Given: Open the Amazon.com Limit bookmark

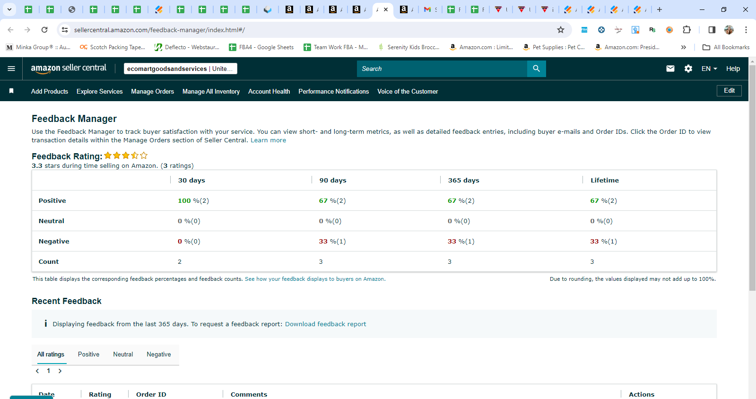Looking at the screenshot, I should 481,47.
